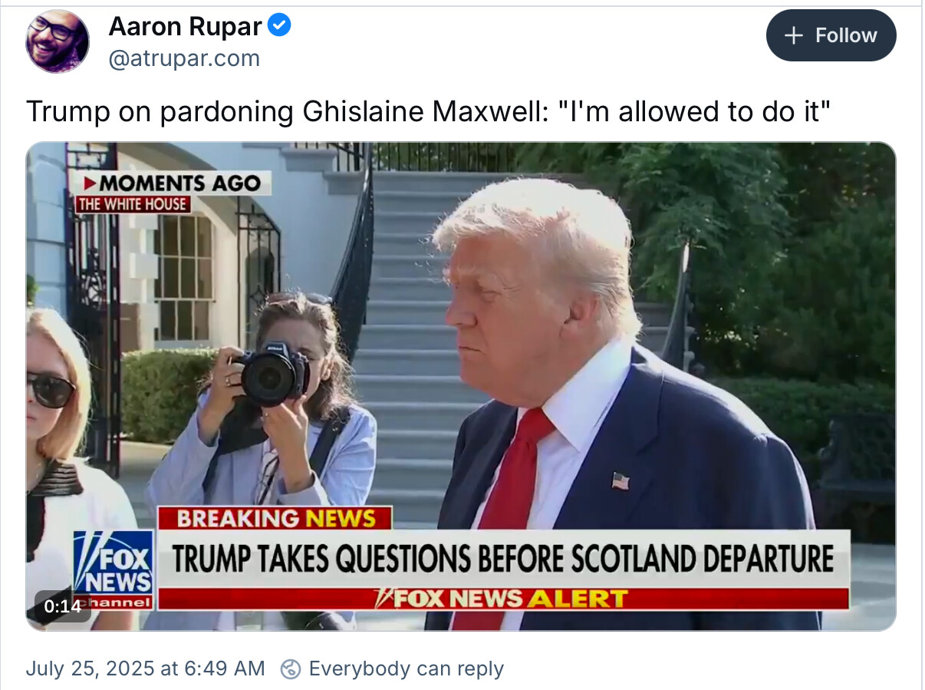Click the red FOX NEWS ALERT bar

tap(503, 599)
